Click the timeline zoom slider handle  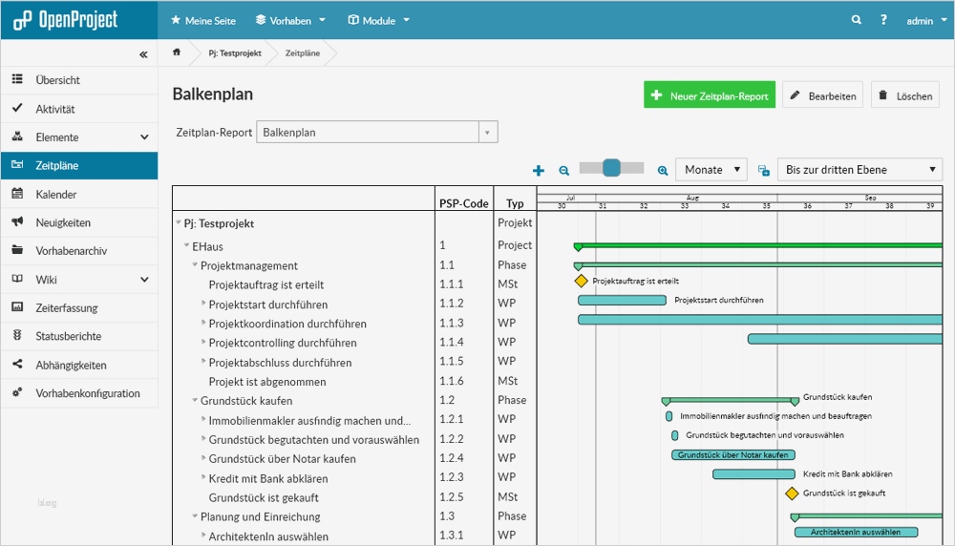(611, 169)
